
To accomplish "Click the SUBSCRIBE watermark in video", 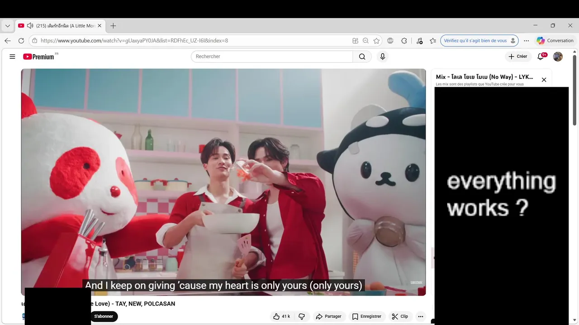I will [x=416, y=283].
